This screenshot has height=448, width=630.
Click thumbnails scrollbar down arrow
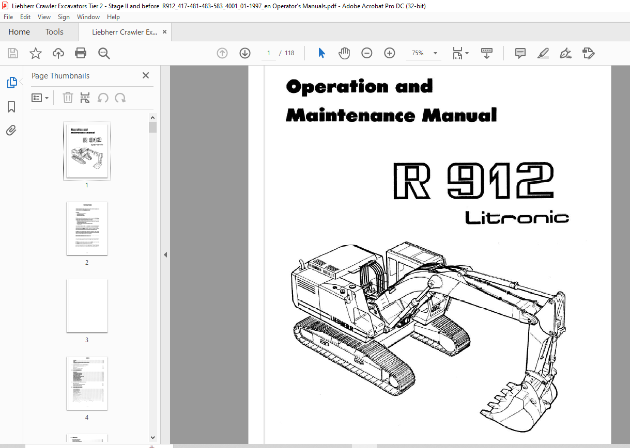(152, 438)
